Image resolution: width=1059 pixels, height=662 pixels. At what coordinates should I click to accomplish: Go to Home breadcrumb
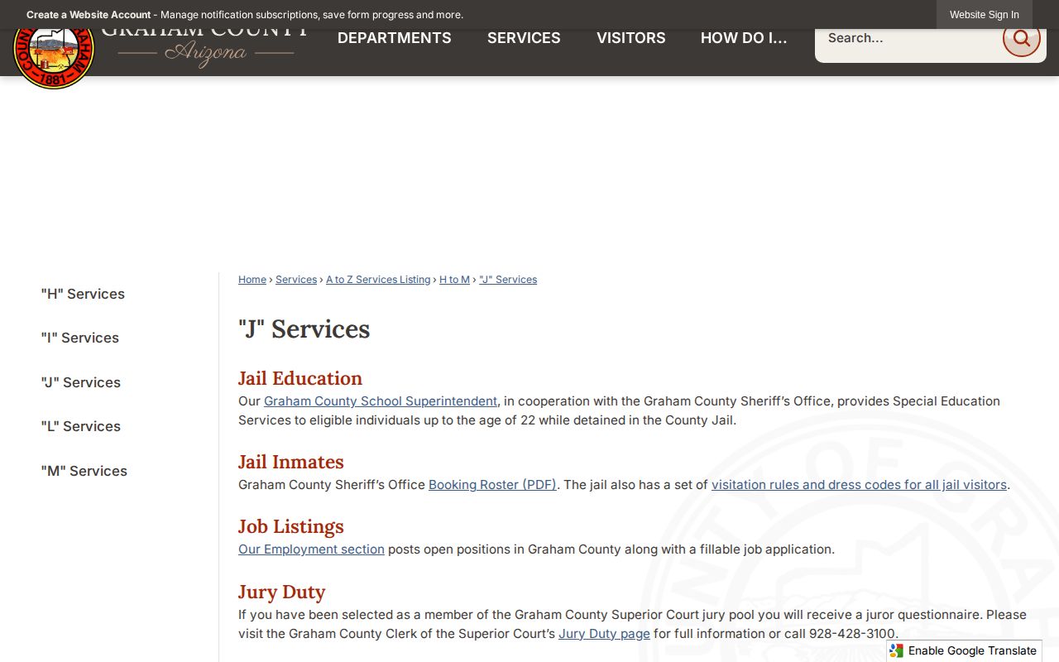click(252, 280)
